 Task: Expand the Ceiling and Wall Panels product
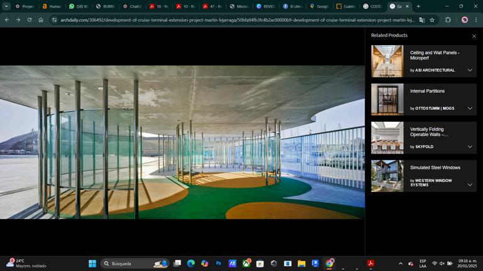pos(470,70)
